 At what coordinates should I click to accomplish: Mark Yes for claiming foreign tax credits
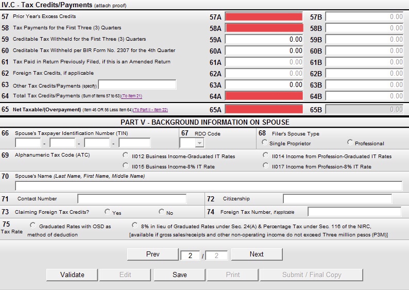click(107, 212)
